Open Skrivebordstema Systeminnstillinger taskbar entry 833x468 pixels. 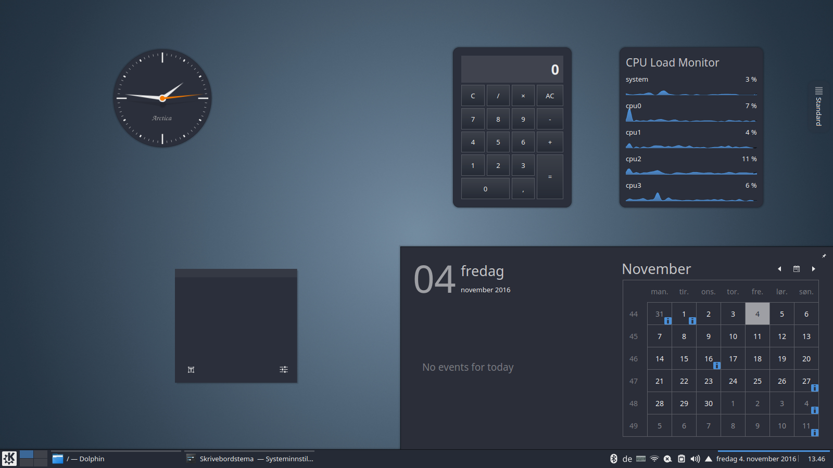pyautogui.click(x=250, y=459)
